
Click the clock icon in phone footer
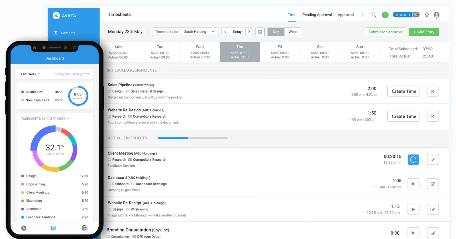click(24, 228)
